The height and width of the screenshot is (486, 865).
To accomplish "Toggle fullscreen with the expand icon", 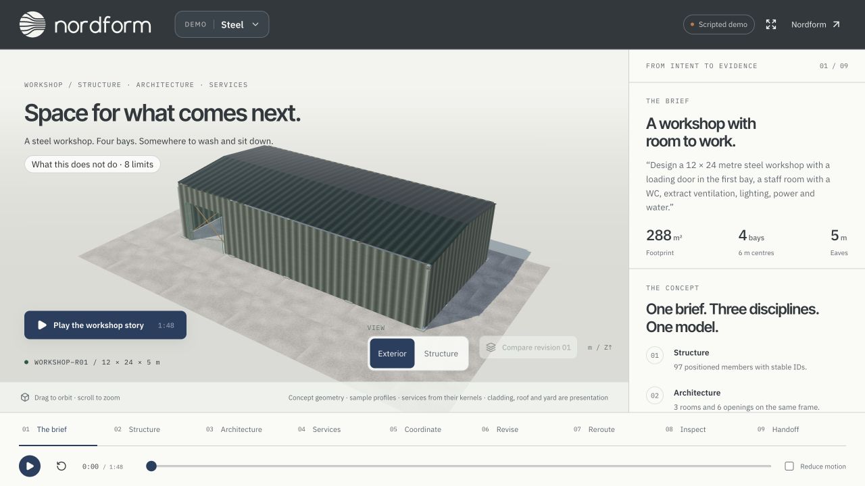I will tap(771, 24).
